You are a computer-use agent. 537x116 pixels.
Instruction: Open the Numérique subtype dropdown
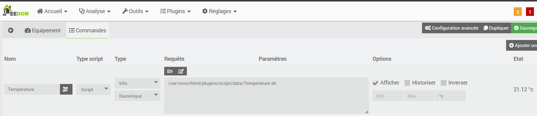click(x=138, y=96)
